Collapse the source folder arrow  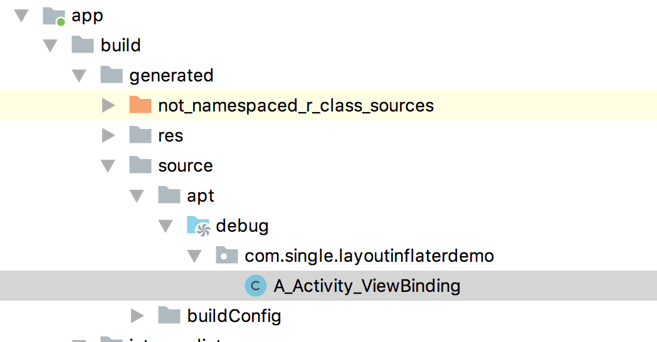coord(108,166)
